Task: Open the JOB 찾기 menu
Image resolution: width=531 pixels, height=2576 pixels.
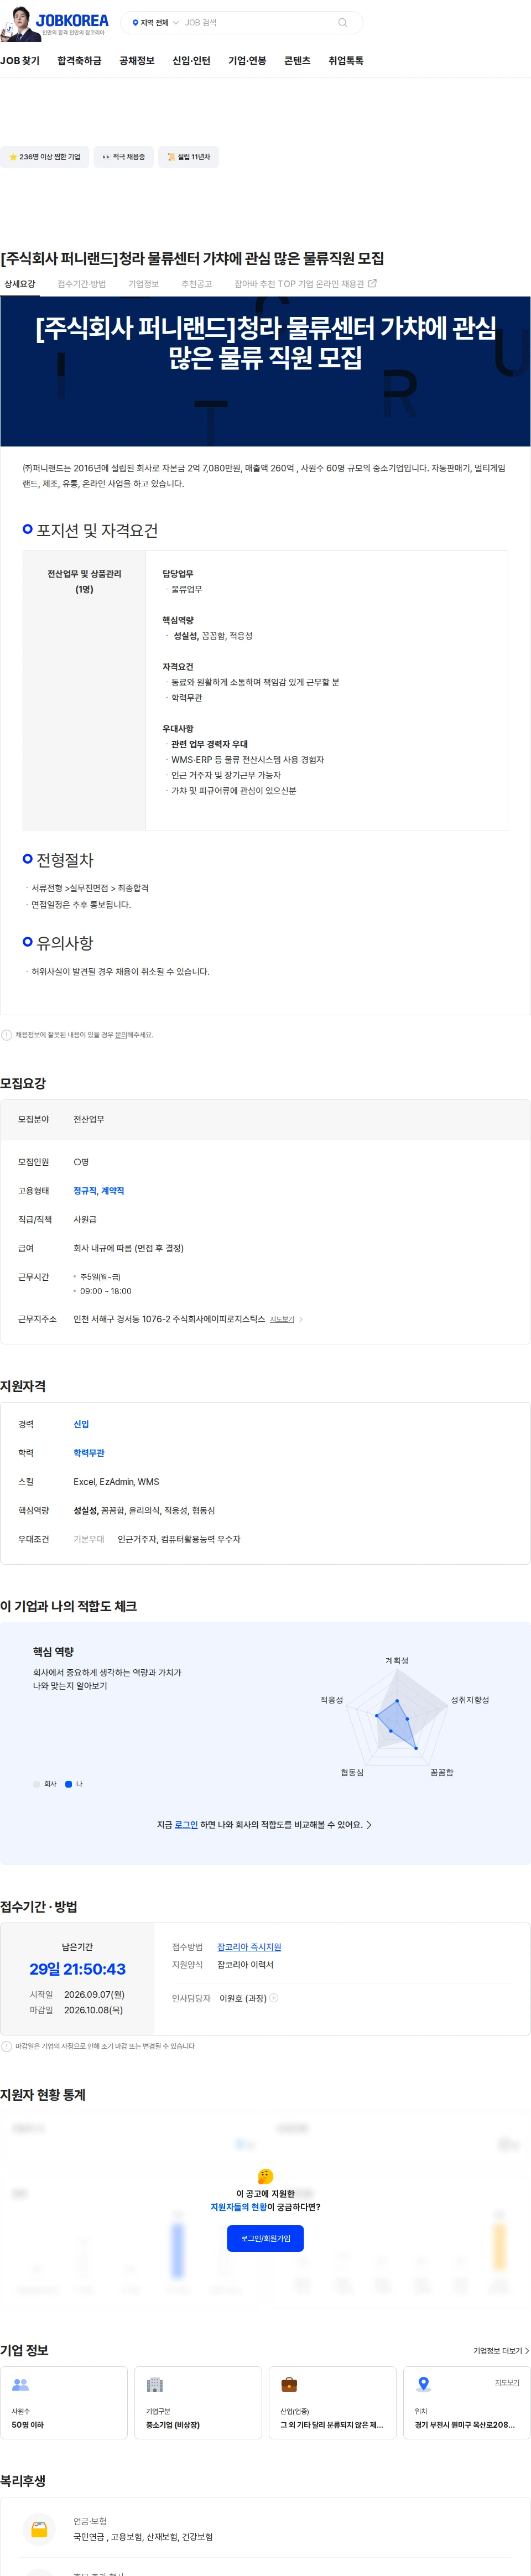Action: (20, 61)
